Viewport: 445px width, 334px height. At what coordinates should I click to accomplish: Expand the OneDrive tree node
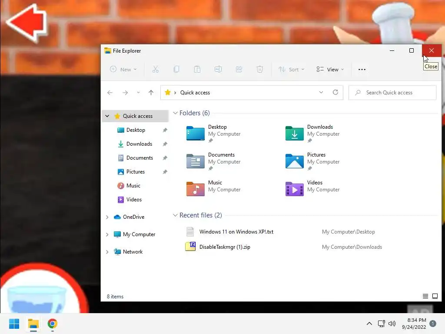pyautogui.click(x=107, y=217)
